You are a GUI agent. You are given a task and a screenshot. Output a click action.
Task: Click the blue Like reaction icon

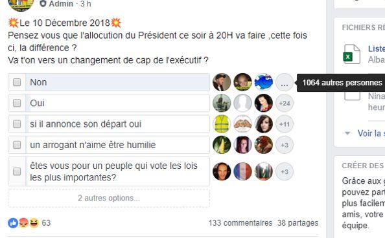(13, 223)
